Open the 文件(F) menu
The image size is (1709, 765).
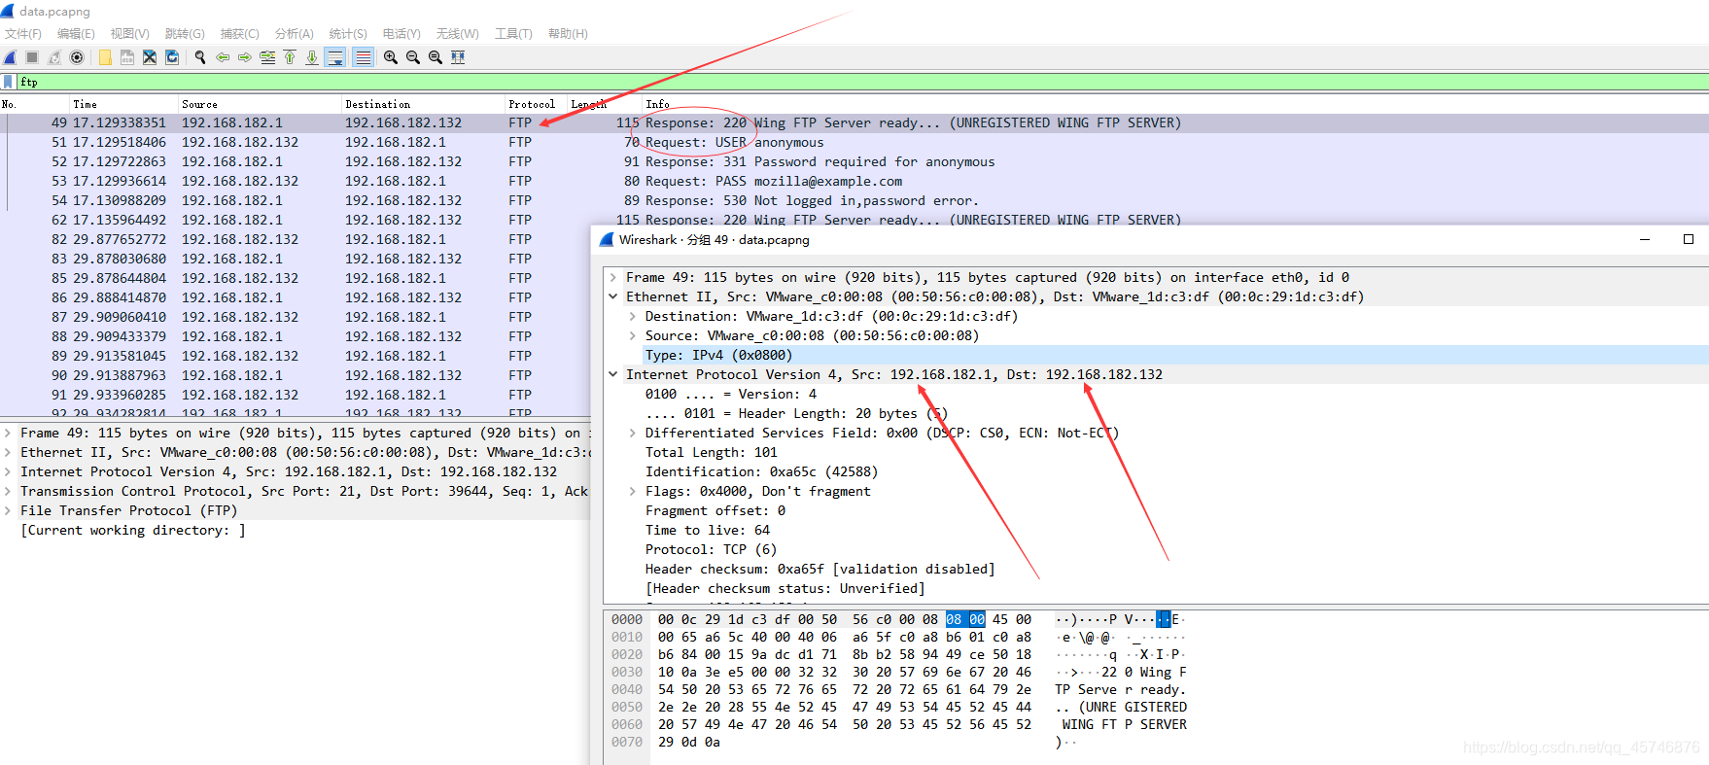[x=23, y=34]
